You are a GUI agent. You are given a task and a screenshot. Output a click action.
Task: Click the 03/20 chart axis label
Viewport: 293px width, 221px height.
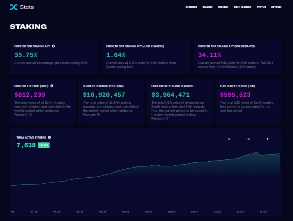(x=34, y=212)
